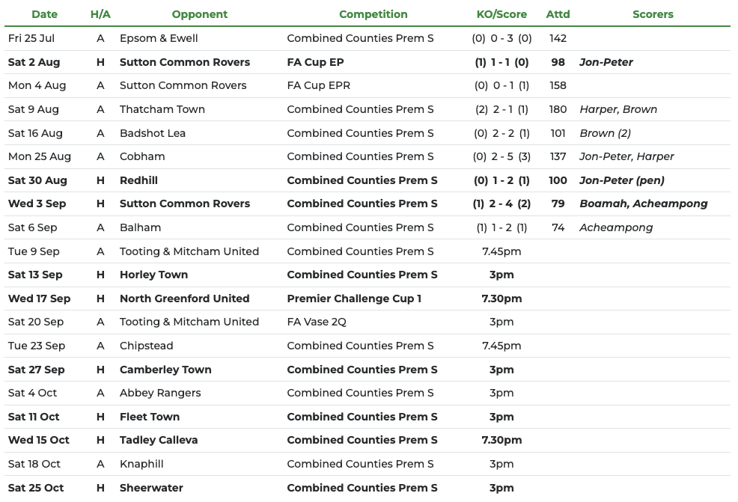Click the FA Cup EPR competition text
Viewport: 738px width, 502px height.
point(318,85)
